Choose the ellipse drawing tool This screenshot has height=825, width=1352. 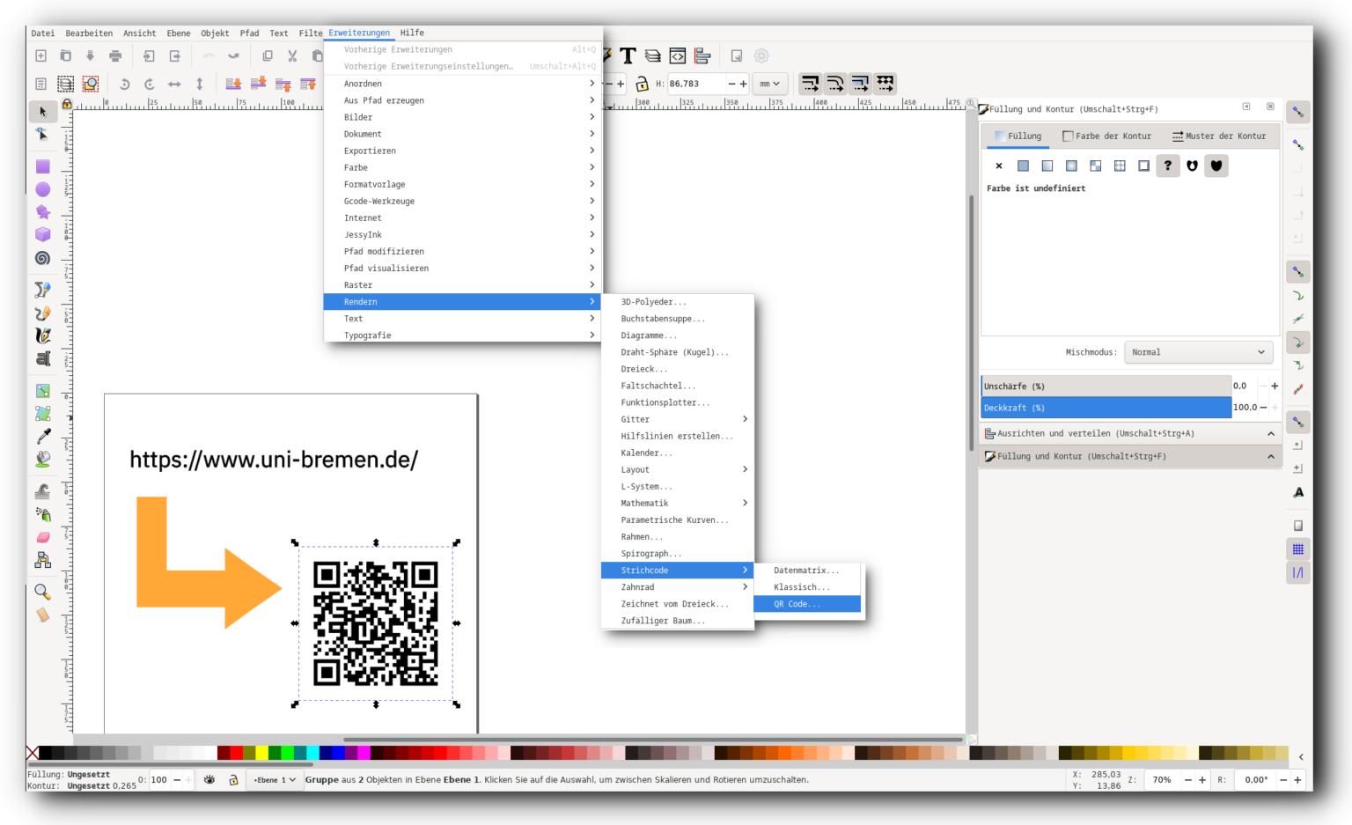tap(42, 189)
